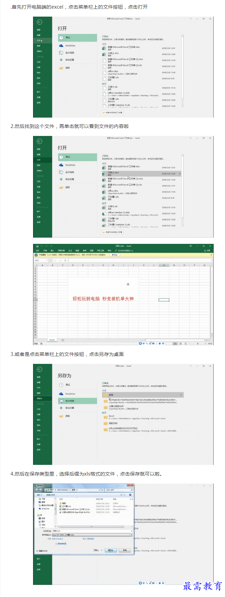The image size is (225, 597).
Task: Add a new sheet with the plus icon
Action: coord(63,340)
